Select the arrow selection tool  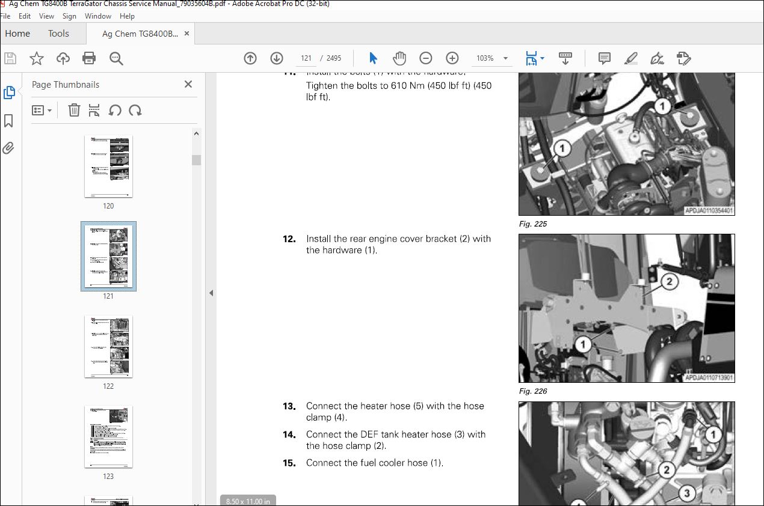[x=374, y=58]
